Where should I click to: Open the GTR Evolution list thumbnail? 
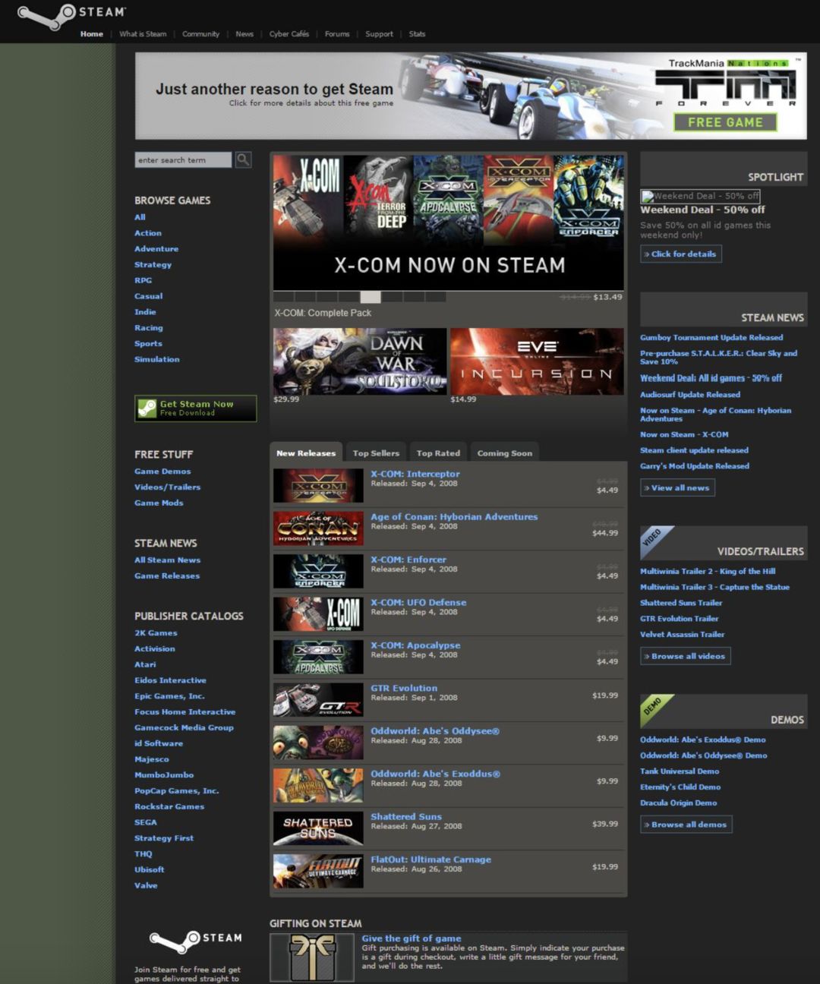point(318,700)
